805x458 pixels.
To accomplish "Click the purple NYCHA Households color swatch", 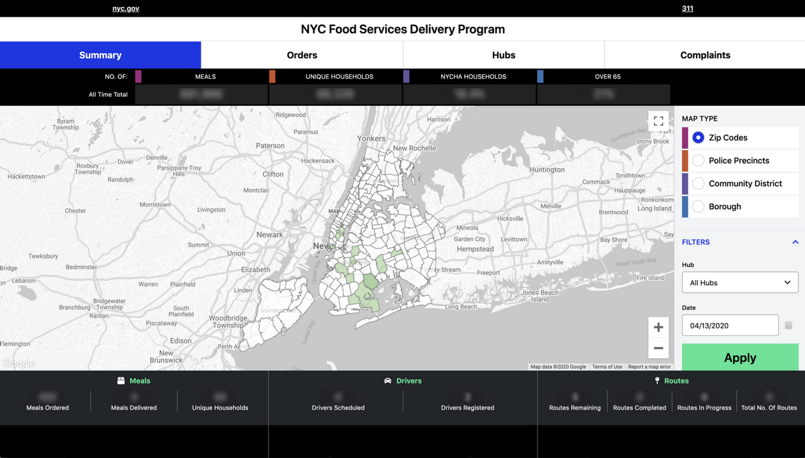I will click(406, 76).
